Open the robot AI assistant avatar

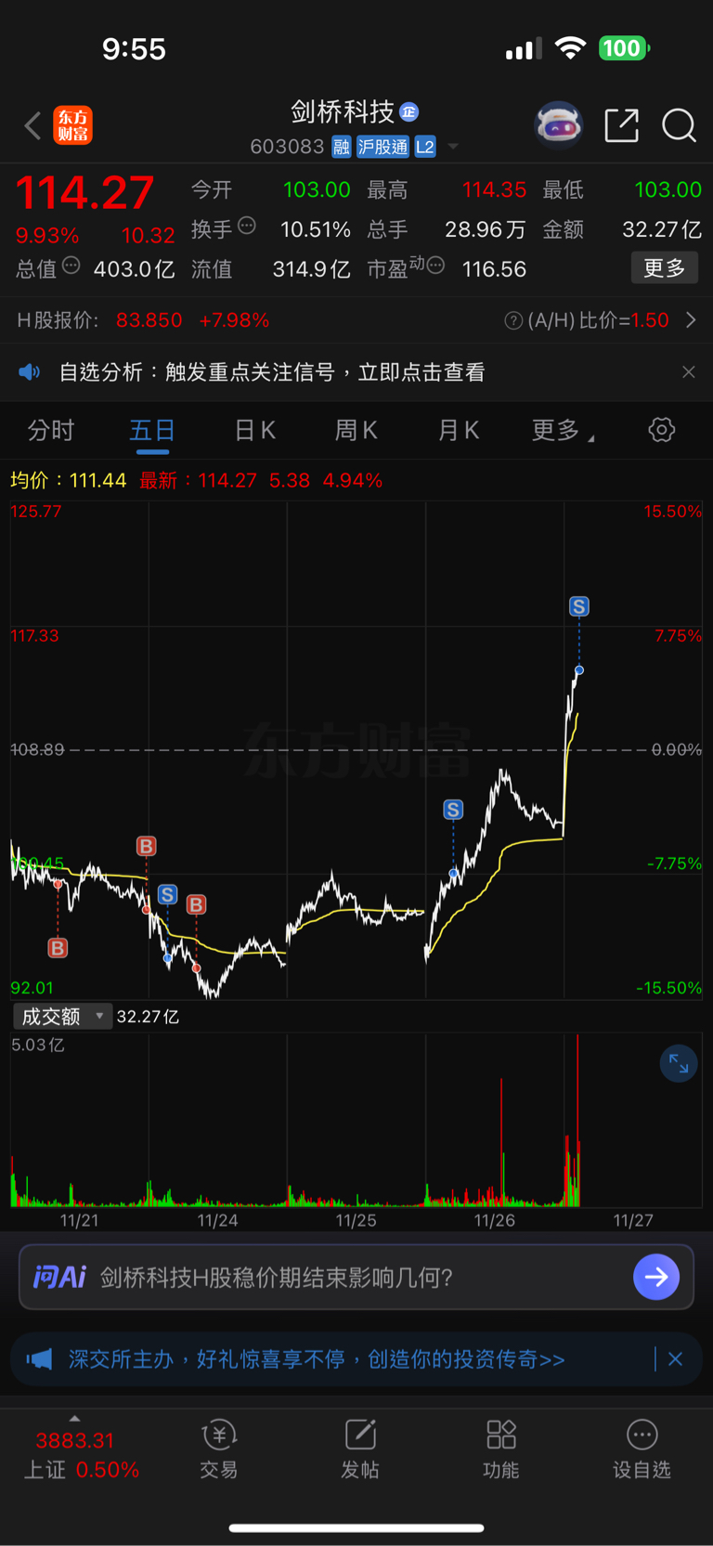pyautogui.click(x=558, y=125)
